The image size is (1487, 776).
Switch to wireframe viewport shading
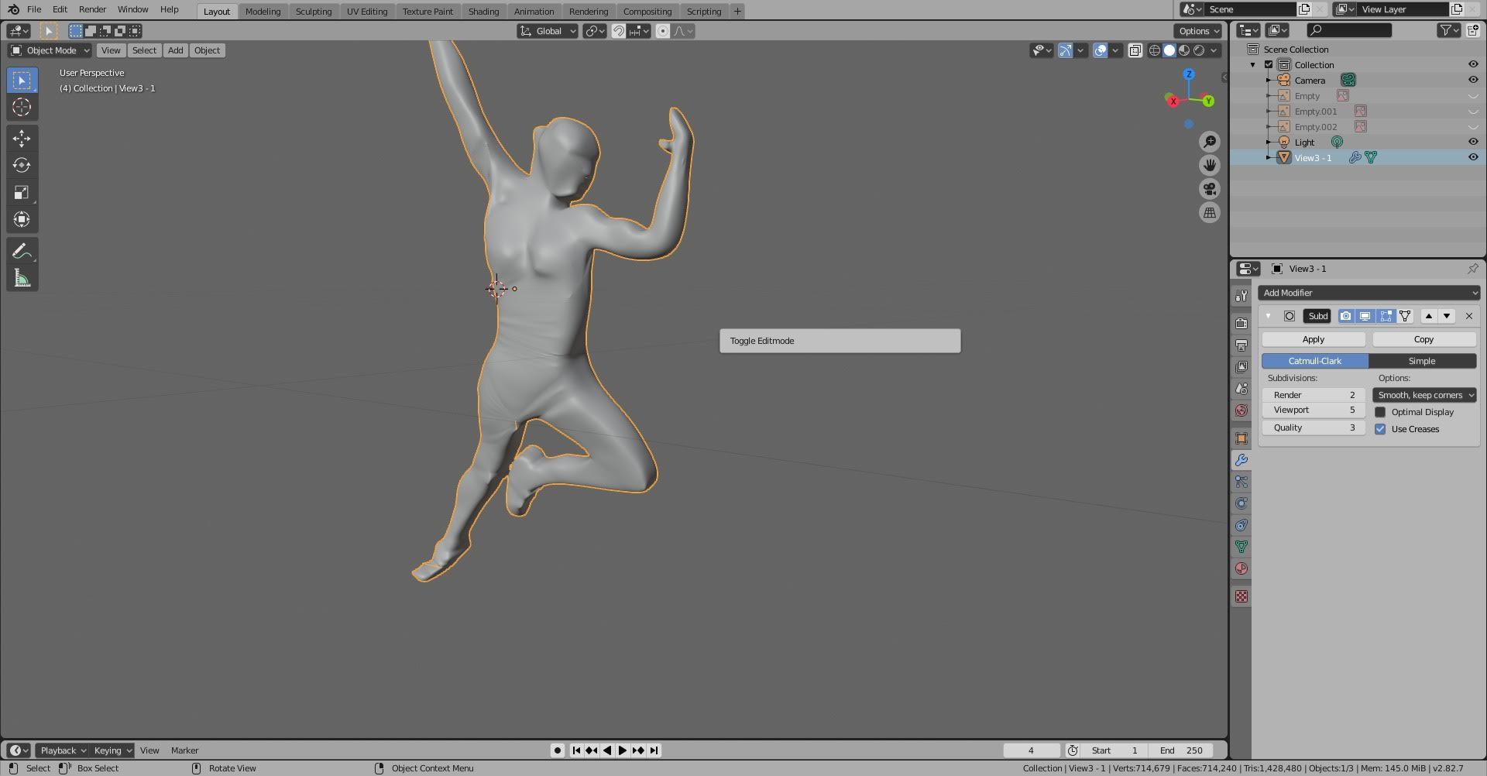(1155, 50)
